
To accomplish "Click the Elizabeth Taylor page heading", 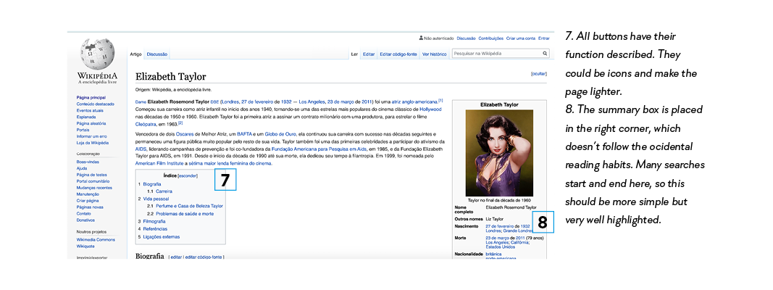I will coord(170,76).
